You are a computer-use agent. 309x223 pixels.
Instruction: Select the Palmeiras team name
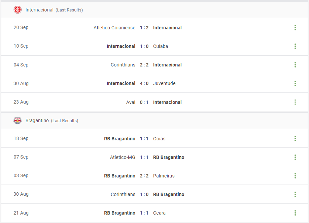tap(164, 176)
